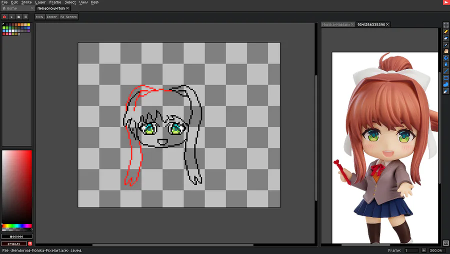Click the background color field below foreground

coord(14,243)
